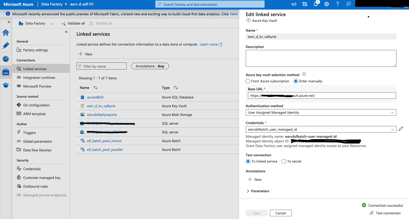The height and width of the screenshot is (219, 409).
Task: Expand the left rail with double chevron
Action: (x=9, y=22)
